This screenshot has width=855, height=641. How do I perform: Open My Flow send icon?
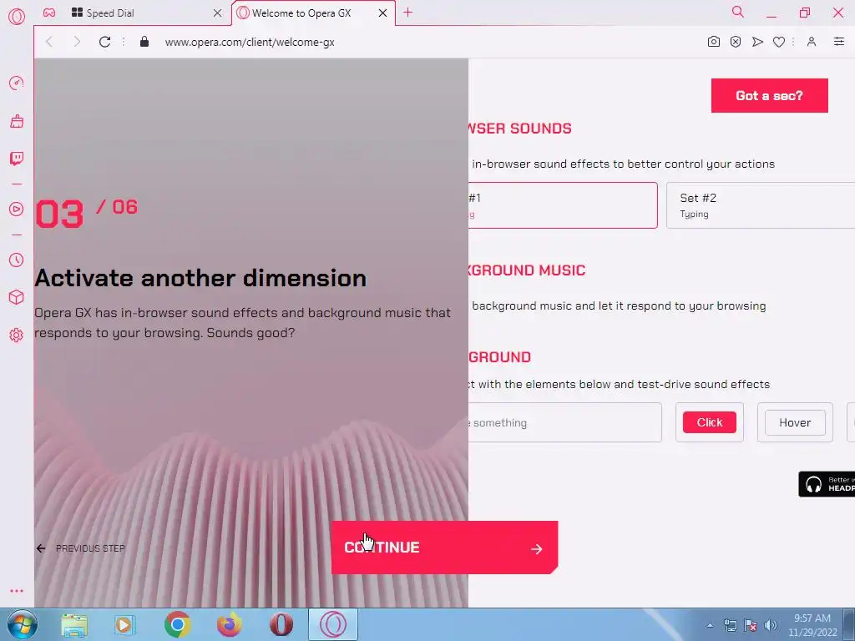[757, 42]
